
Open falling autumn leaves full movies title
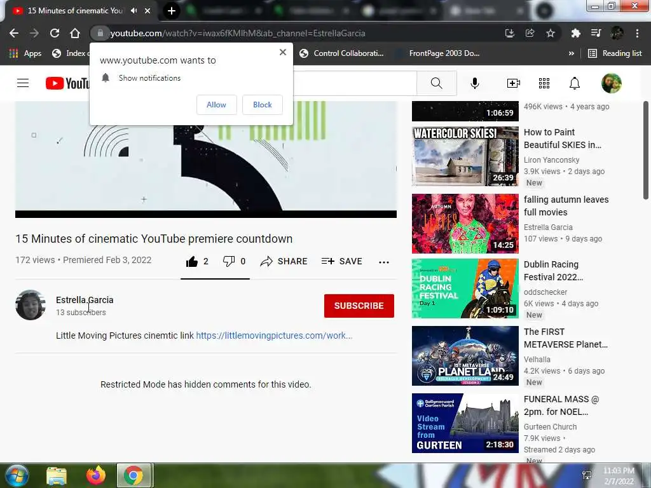[x=566, y=206]
